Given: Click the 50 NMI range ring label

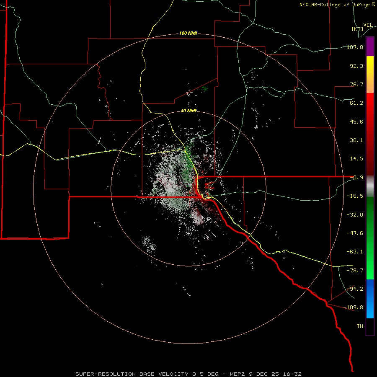Looking at the screenshot, I should pyautogui.click(x=189, y=111).
